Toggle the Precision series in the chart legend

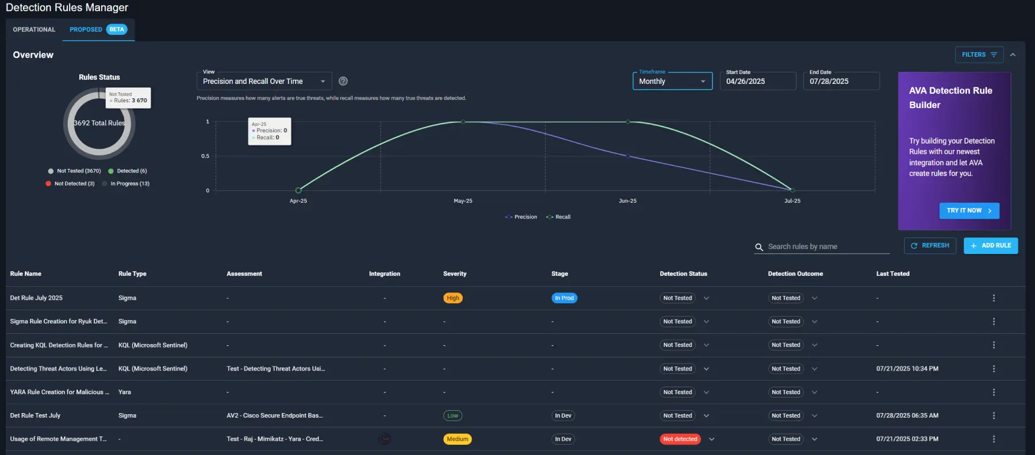point(521,217)
